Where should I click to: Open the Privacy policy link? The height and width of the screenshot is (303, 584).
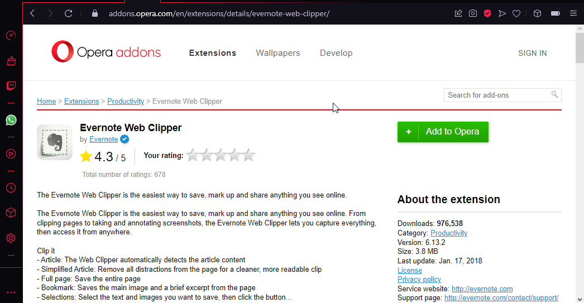[x=419, y=279]
